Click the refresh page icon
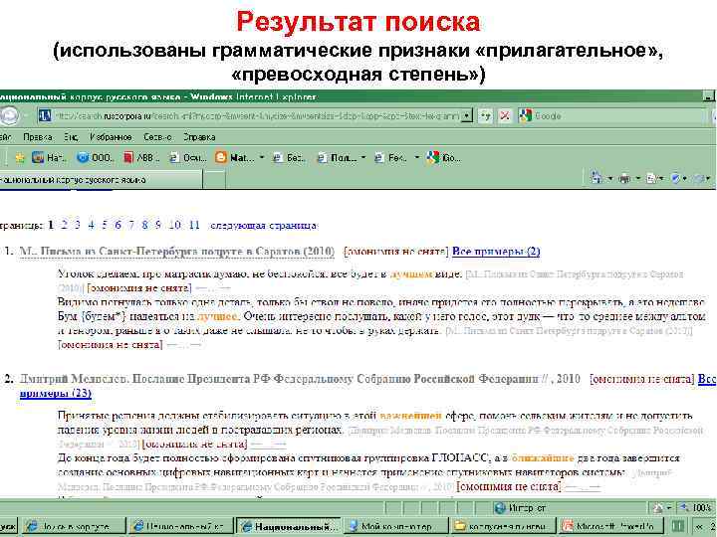This screenshot has height=537, width=717. pos(486,116)
